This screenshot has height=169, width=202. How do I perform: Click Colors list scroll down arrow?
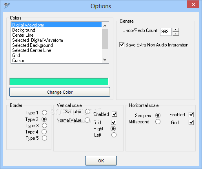pyautogui.click(x=105, y=60)
